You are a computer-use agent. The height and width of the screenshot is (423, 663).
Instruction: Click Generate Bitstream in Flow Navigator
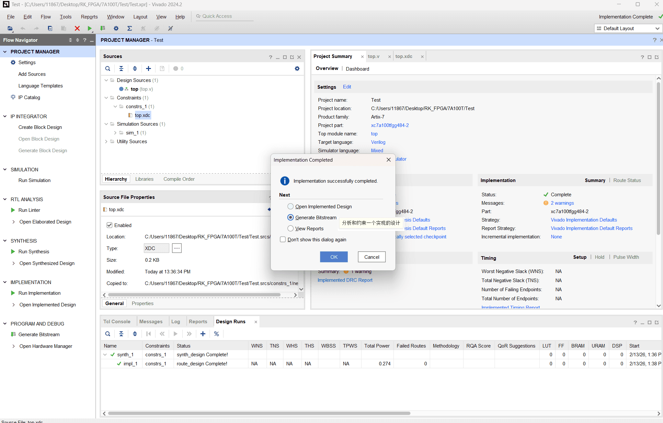pos(39,335)
